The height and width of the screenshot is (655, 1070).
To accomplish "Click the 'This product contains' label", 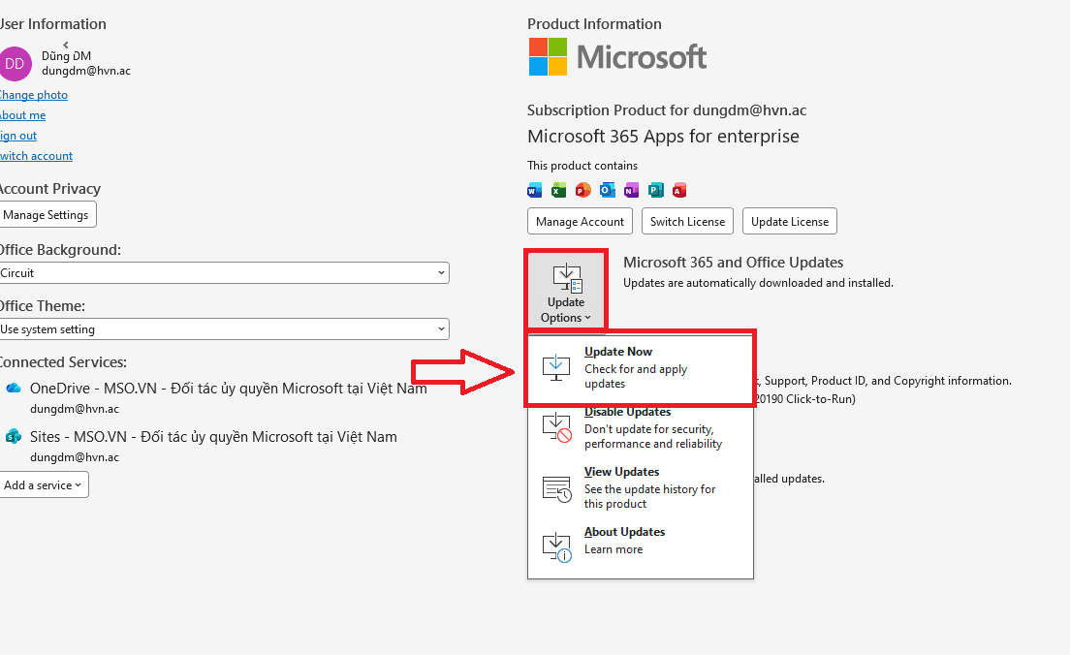I will coord(582,166).
